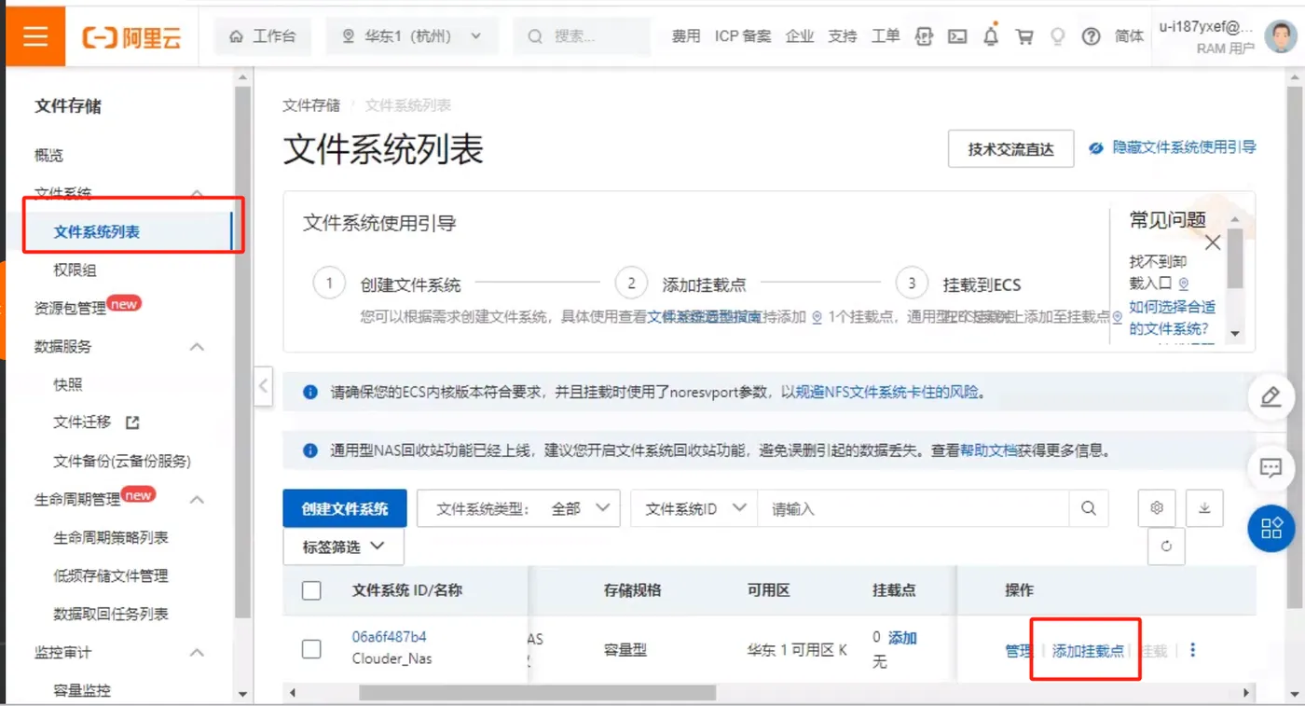
Task: Click the Alibaba Cloud logo
Action: [x=131, y=36]
